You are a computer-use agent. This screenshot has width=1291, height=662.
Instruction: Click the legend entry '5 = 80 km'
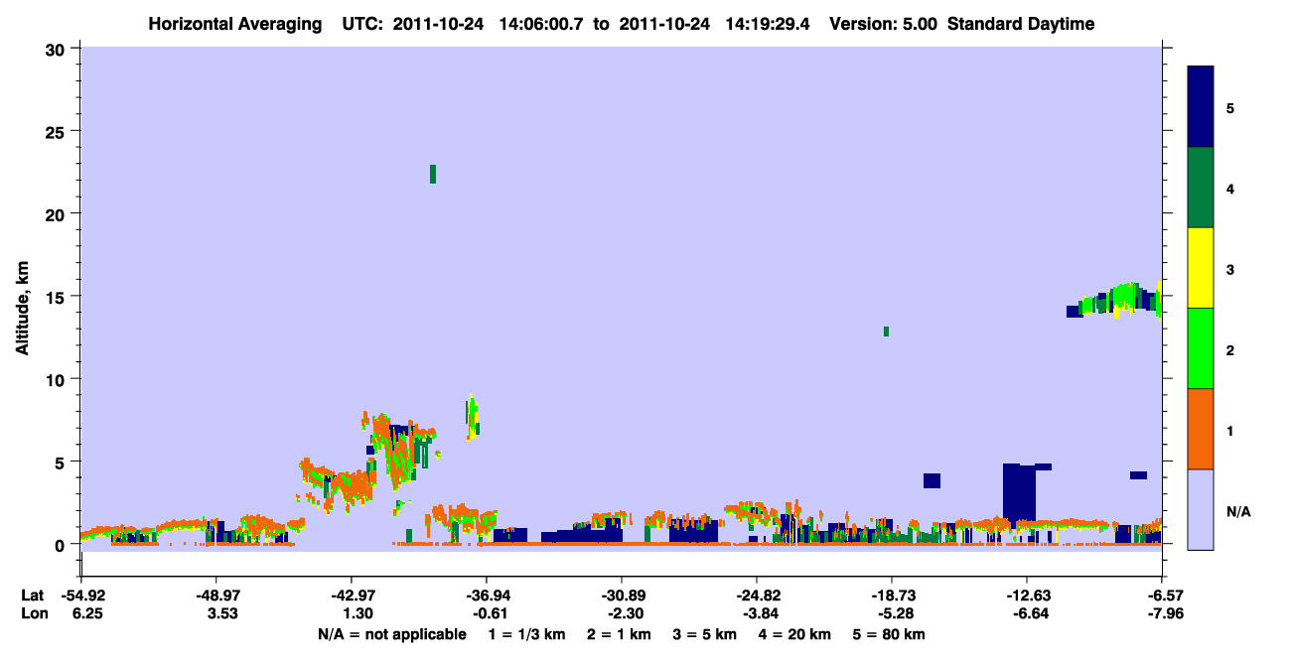pyautogui.click(x=890, y=634)
